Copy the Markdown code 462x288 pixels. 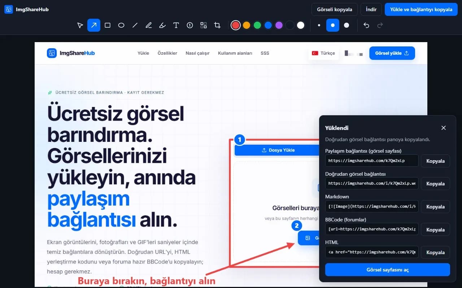[435, 207]
